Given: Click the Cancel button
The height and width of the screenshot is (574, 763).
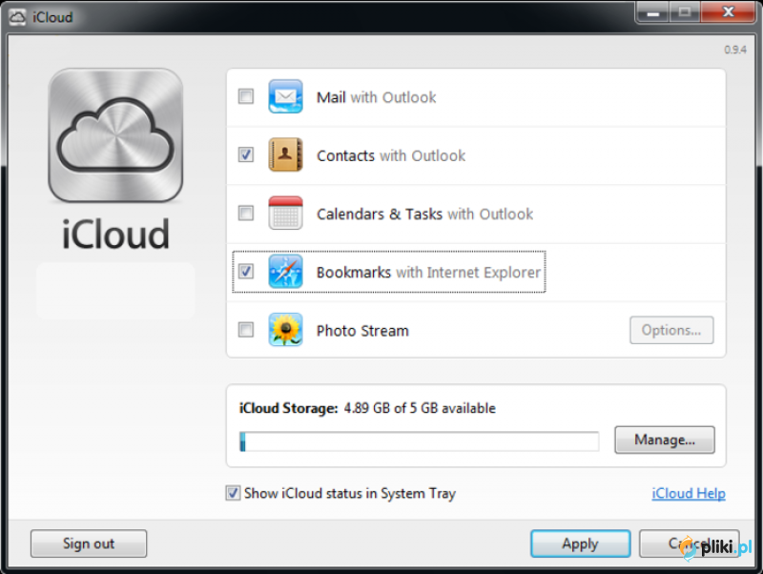Looking at the screenshot, I should [x=690, y=543].
